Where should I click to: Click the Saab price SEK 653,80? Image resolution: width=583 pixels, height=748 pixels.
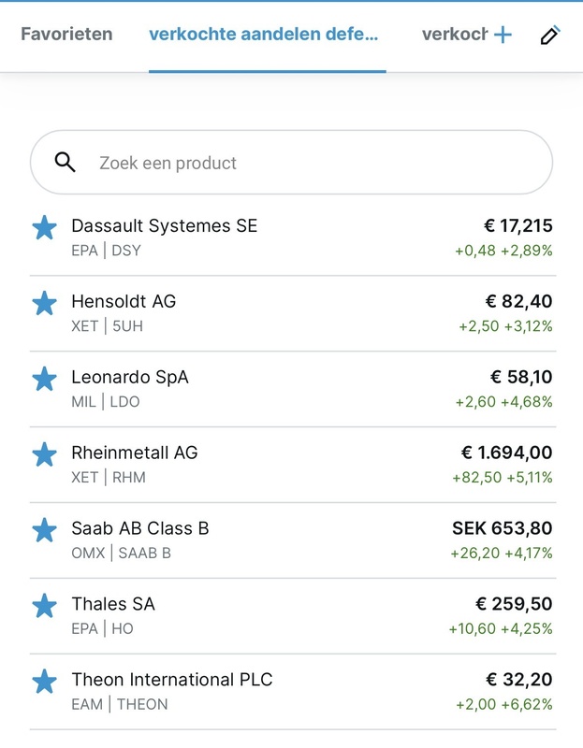503,528
